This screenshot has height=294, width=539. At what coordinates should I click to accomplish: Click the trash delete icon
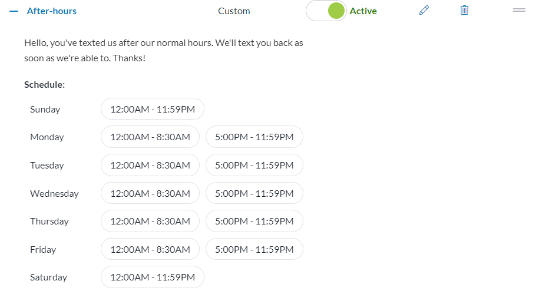[465, 11]
